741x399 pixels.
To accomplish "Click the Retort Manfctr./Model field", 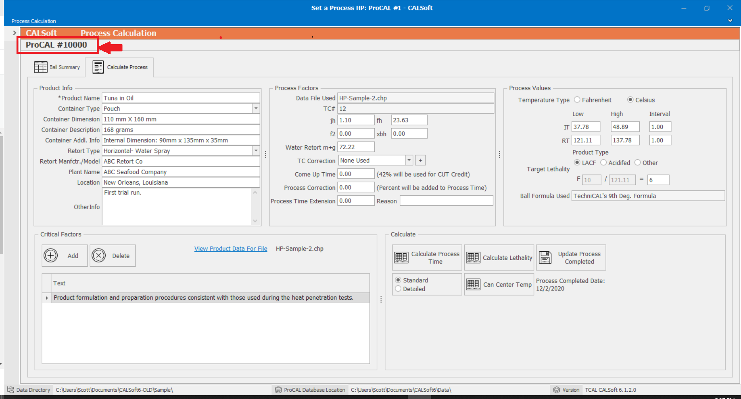I will [181, 162].
